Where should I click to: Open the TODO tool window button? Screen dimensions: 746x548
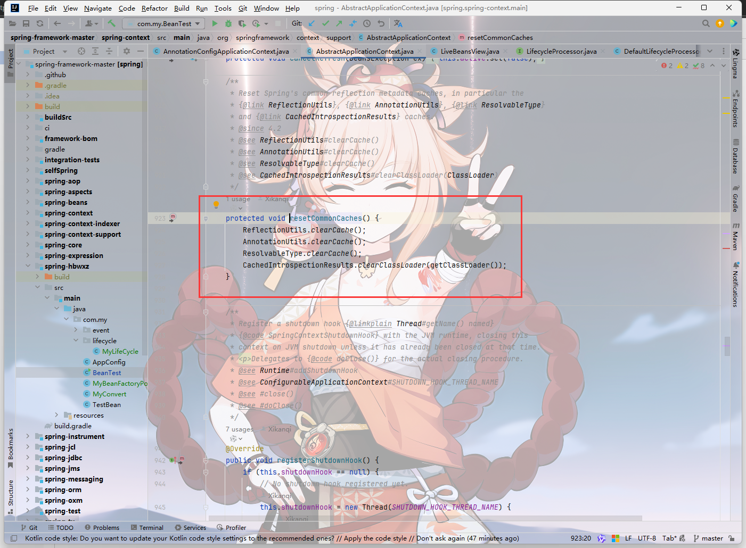tap(61, 528)
